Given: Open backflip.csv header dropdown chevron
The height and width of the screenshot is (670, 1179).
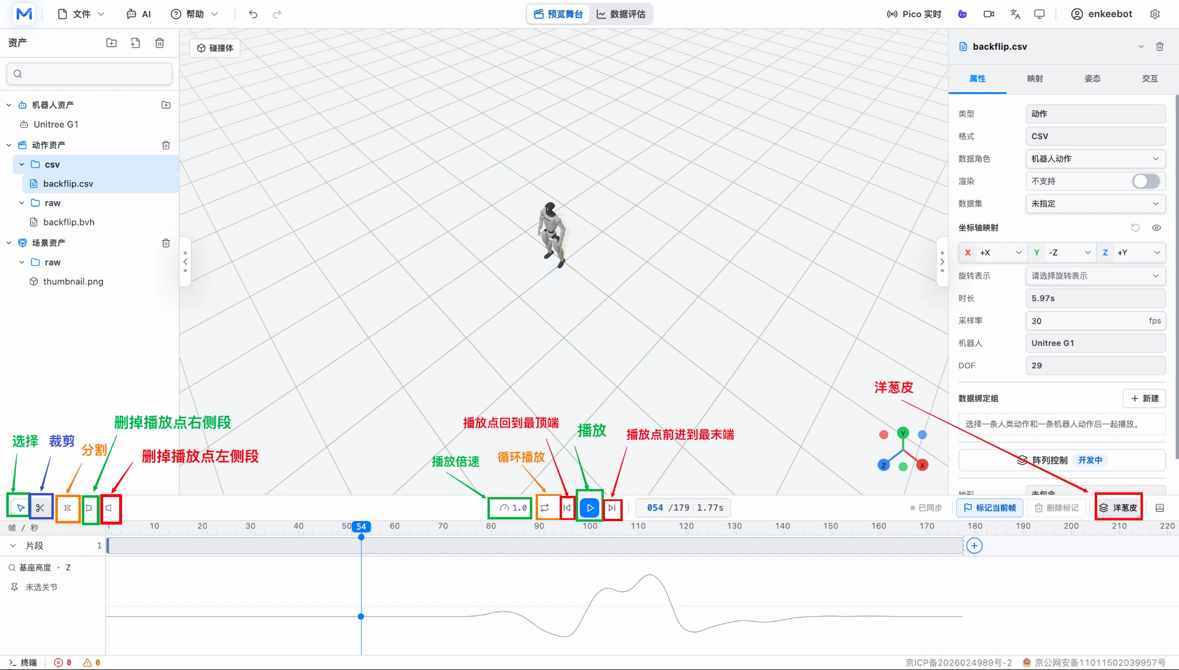Looking at the screenshot, I should (1141, 46).
